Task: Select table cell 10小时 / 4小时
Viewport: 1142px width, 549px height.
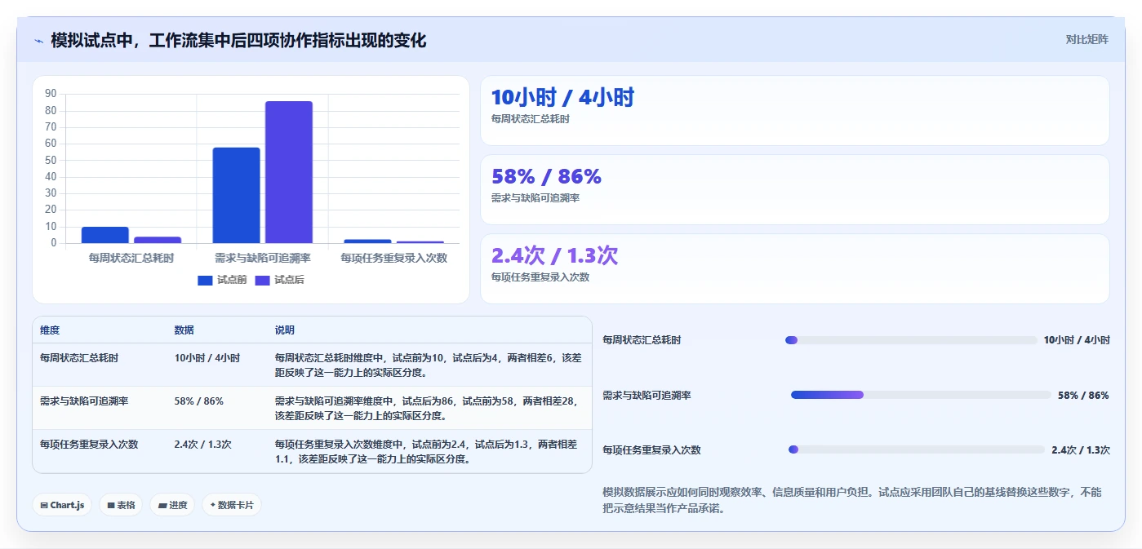Action: tap(207, 358)
